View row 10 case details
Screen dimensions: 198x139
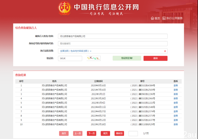click(175, 124)
